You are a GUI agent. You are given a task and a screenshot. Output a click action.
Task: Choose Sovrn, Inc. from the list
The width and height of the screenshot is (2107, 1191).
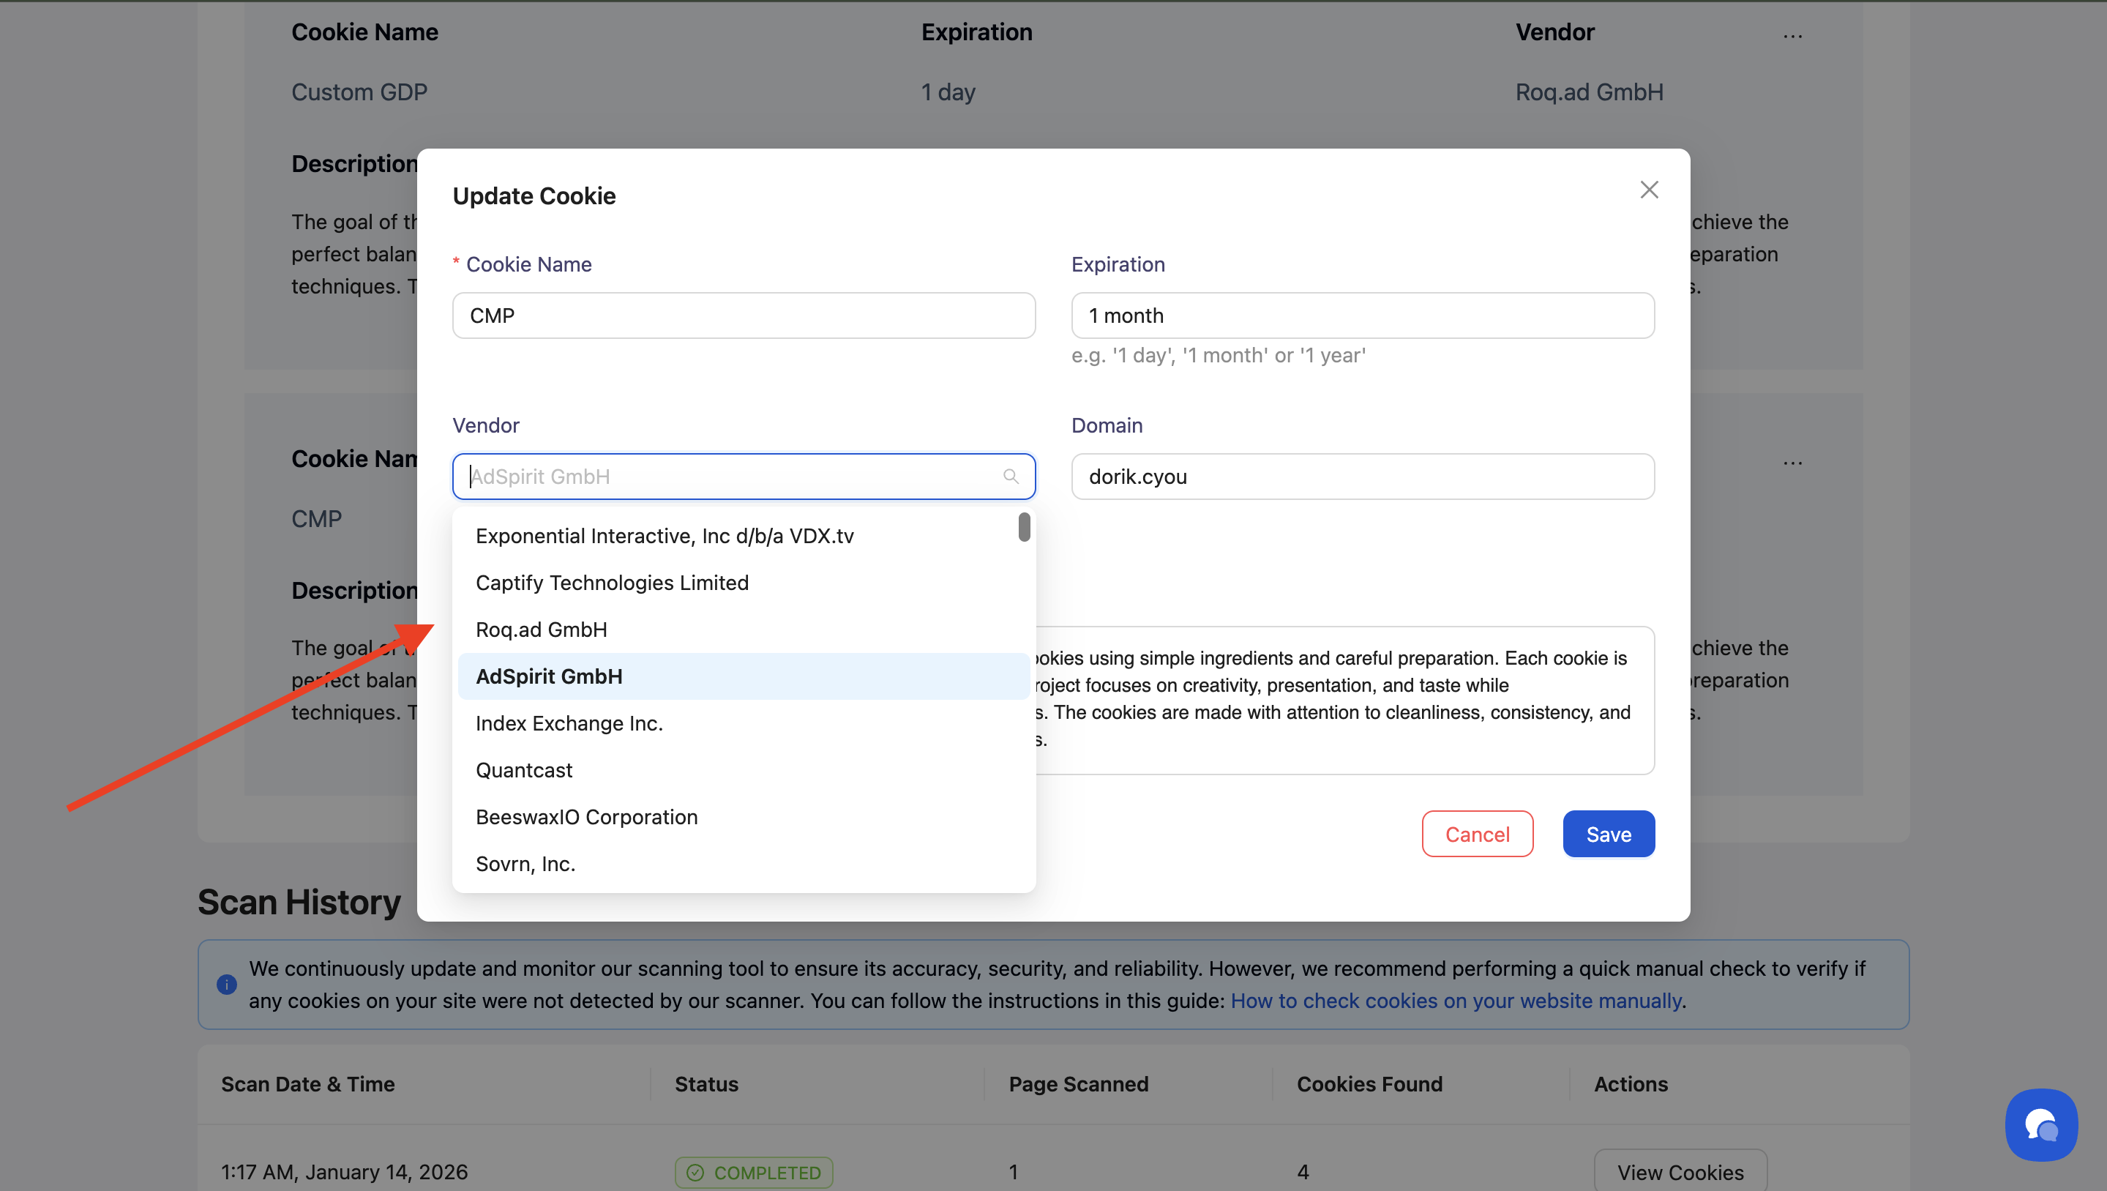tap(525, 864)
